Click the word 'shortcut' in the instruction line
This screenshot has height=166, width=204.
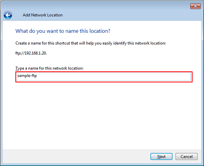click(x=63, y=43)
